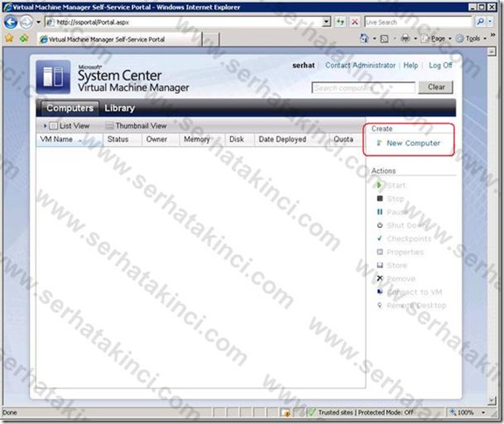Click the Home icon in command bar
Screen dimensions: 504x424
coord(364,39)
